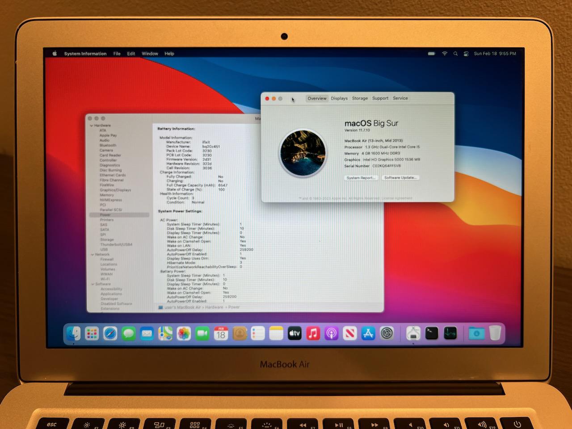Open Safari from the dock

tap(110, 333)
